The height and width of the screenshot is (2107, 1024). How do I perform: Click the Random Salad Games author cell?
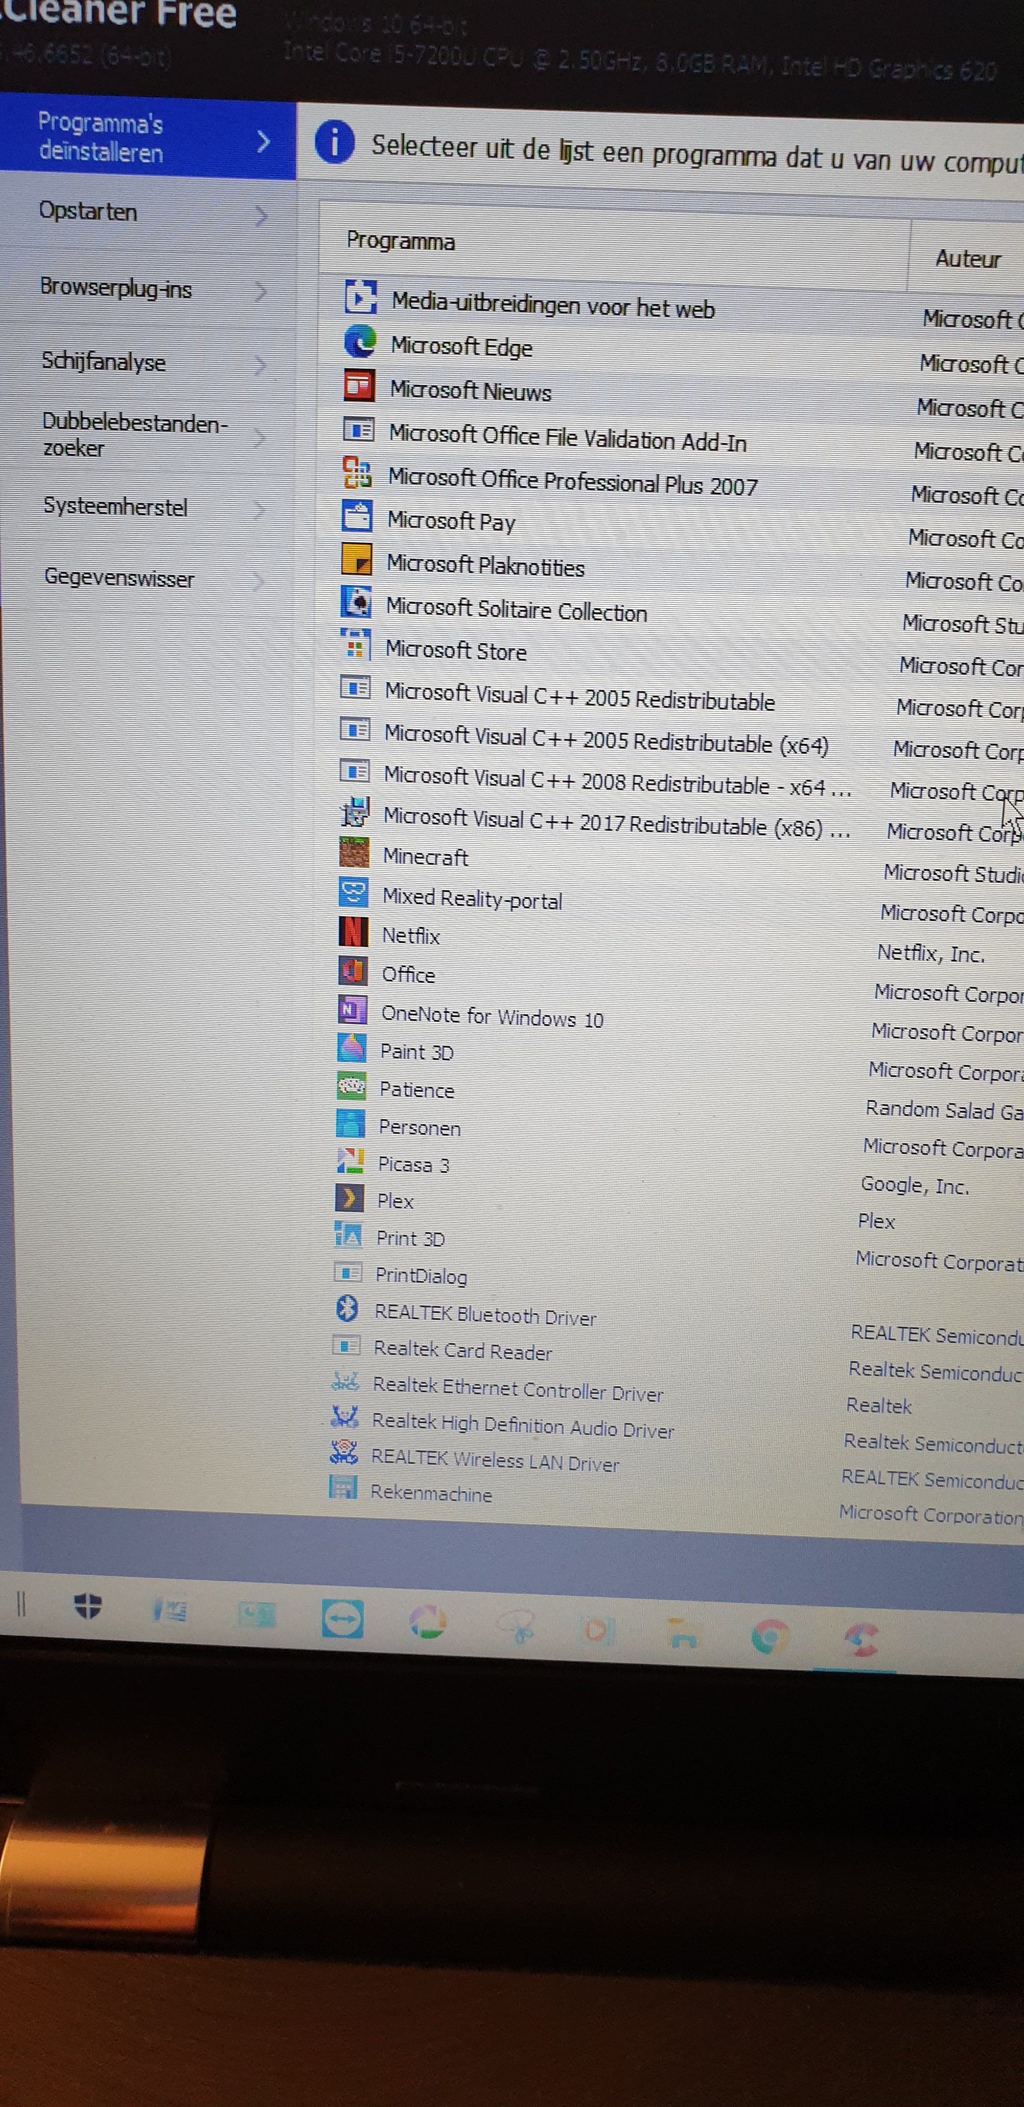[x=944, y=1110]
